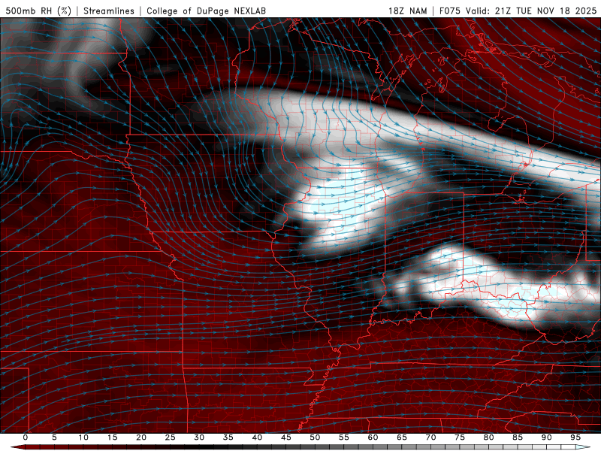601x451 pixels.
Task: Click the "40" humidity scale number
Action: click(257, 437)
